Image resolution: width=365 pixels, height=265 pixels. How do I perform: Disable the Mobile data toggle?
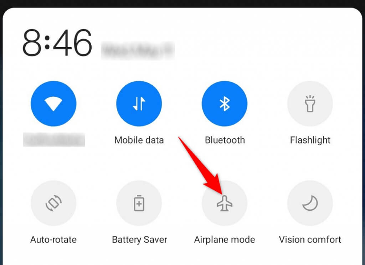[139, 103]
